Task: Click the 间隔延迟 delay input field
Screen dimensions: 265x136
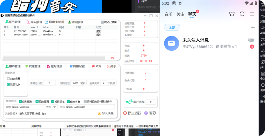Action: 75,83
